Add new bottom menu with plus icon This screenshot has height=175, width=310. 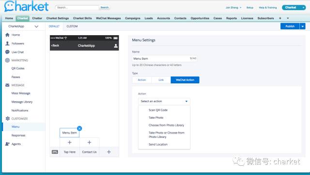(108, 152)
